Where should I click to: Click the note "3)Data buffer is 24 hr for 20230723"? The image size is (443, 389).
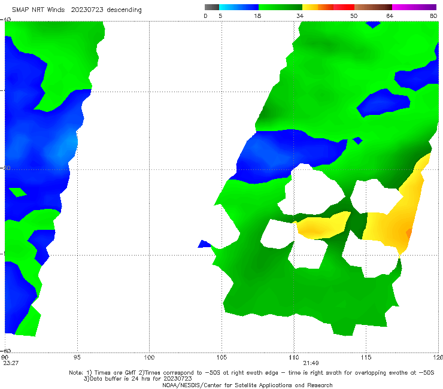(x=138, y=379)
